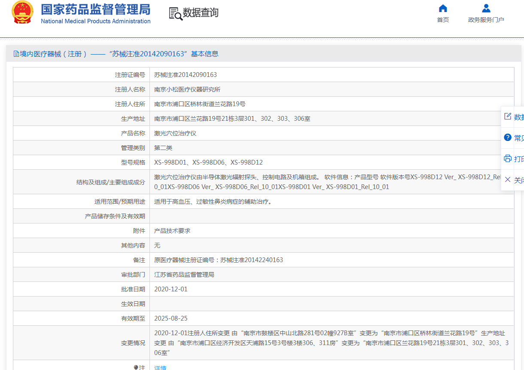524x370 pixels.
Task: Select 产品技术要求 attachment value
Action: click(172, 231)
